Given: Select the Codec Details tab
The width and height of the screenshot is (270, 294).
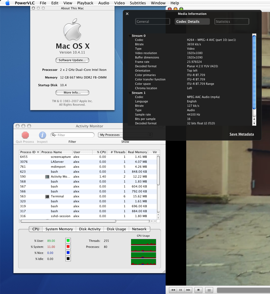Looking at the screenshot, I should 192,22.
